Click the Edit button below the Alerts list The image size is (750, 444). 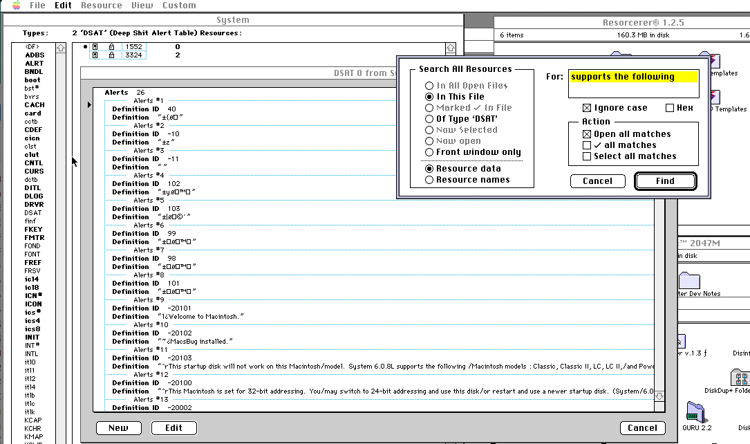coord(174,428)
